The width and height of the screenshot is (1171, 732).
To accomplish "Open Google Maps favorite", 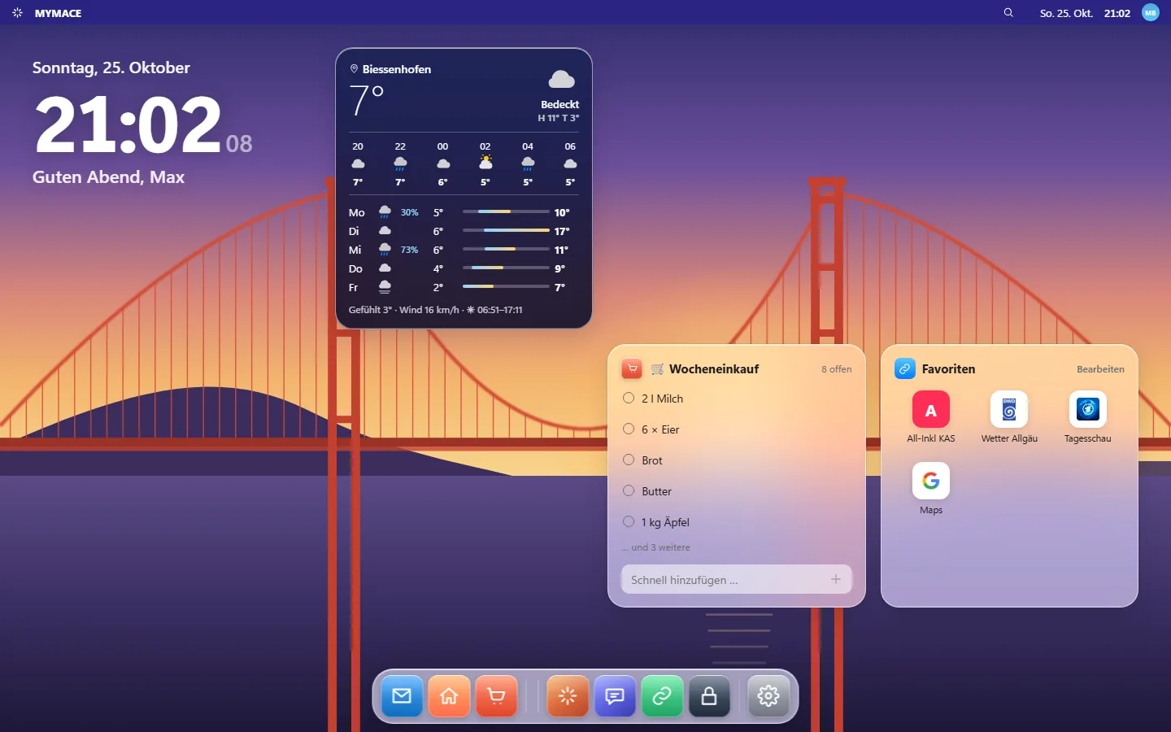I will 931,489.
